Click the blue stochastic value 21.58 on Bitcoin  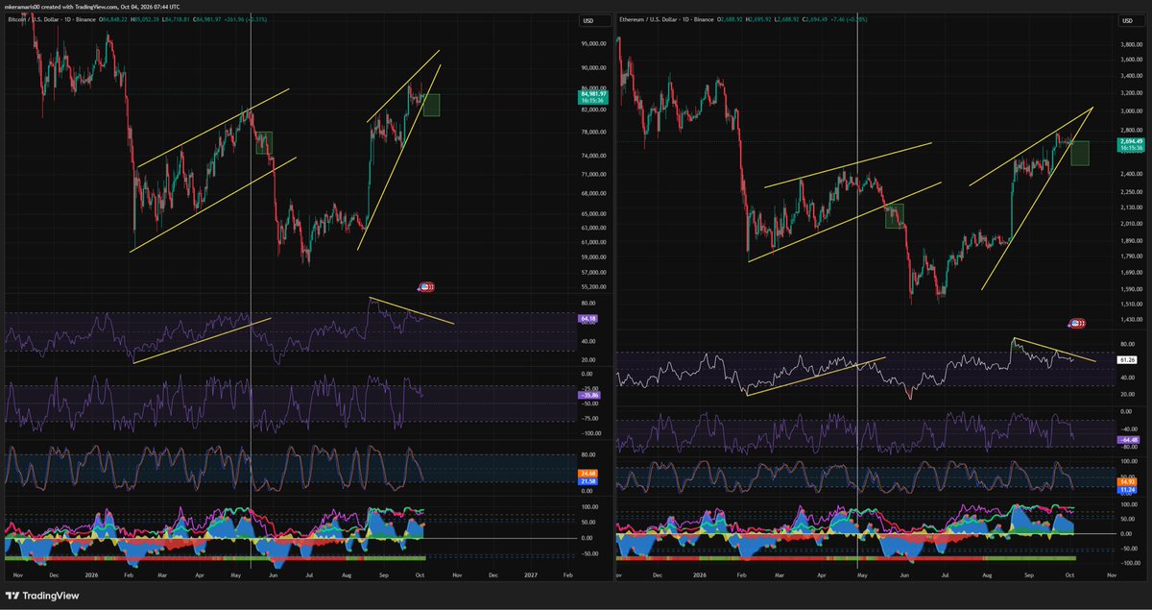tap(588, 481)
